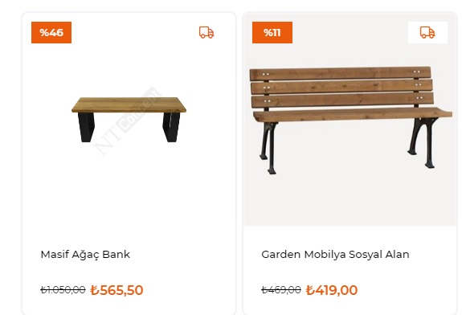Click the right black metal leg of the Masif bench
This screenshot has height=315, width=462.
pos(171,127)
